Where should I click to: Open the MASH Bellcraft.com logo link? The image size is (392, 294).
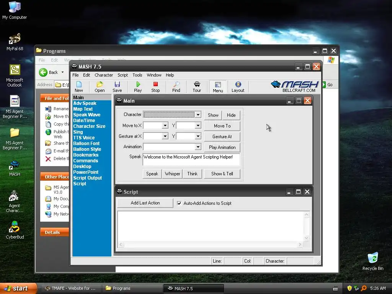[x=295, y=87]
